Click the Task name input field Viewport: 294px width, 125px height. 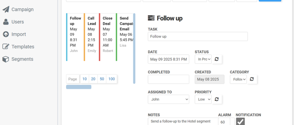point(198,36)
